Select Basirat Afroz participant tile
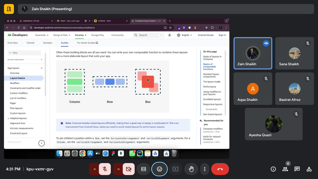The image size is (318, 179). 295,89
